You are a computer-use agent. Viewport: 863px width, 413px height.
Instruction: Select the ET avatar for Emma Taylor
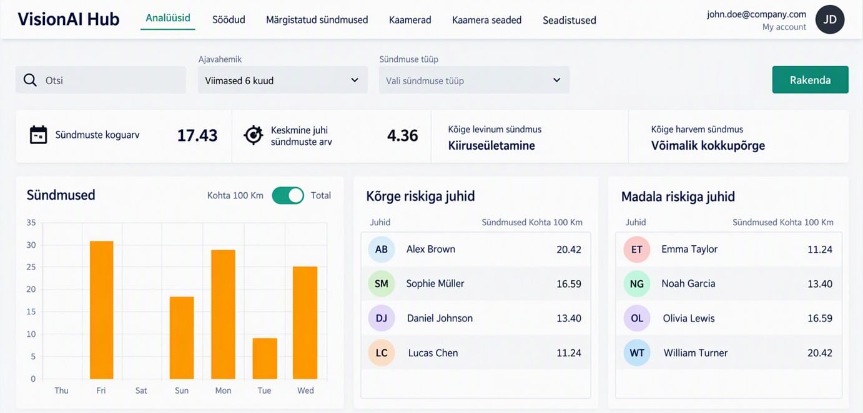[637, 250]
